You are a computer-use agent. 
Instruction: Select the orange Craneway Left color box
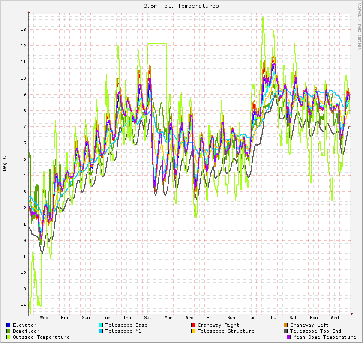(286, 325)
